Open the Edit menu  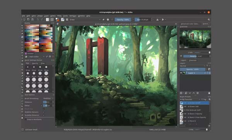[28, 16]
